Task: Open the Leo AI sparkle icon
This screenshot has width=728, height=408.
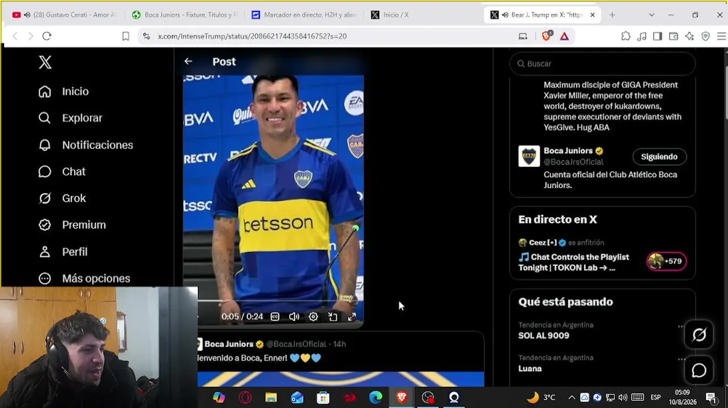Action: tap(689, 36)
